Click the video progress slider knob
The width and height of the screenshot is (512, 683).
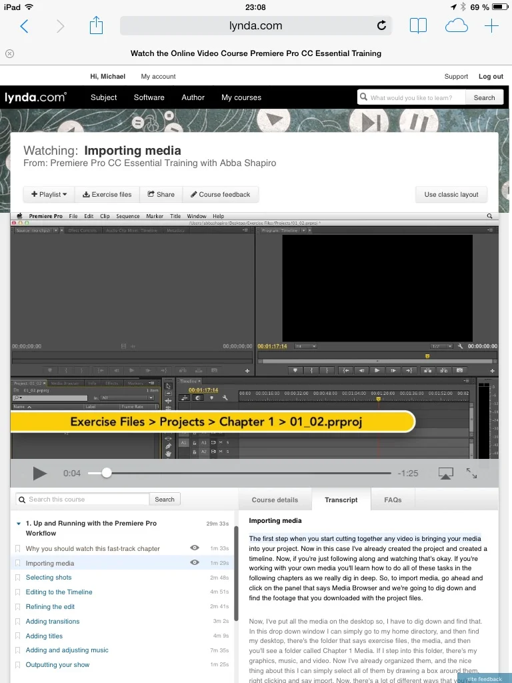click(x=106, y=473)
